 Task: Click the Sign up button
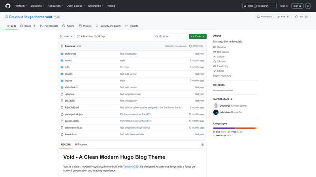click(x=297, y=6)
